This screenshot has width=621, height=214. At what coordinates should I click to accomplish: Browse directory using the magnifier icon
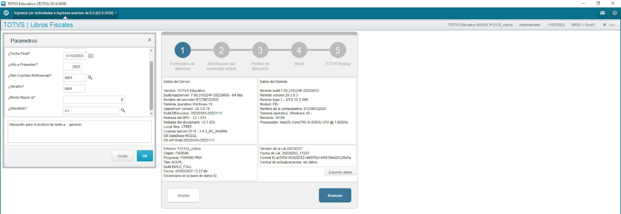click(123, 111)
